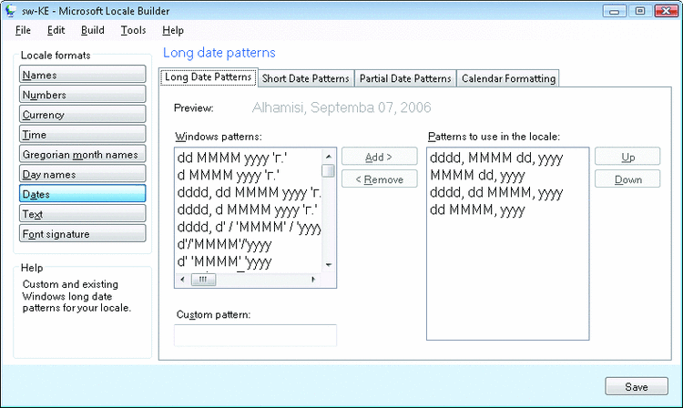Select the Names locale format
The width and height of the screenshot is (683, 408).
82,75
